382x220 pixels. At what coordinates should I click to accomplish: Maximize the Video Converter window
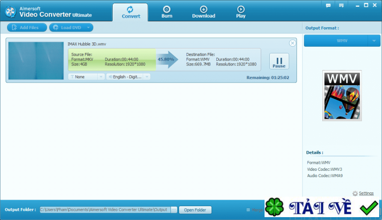click(x=366, y=5)
